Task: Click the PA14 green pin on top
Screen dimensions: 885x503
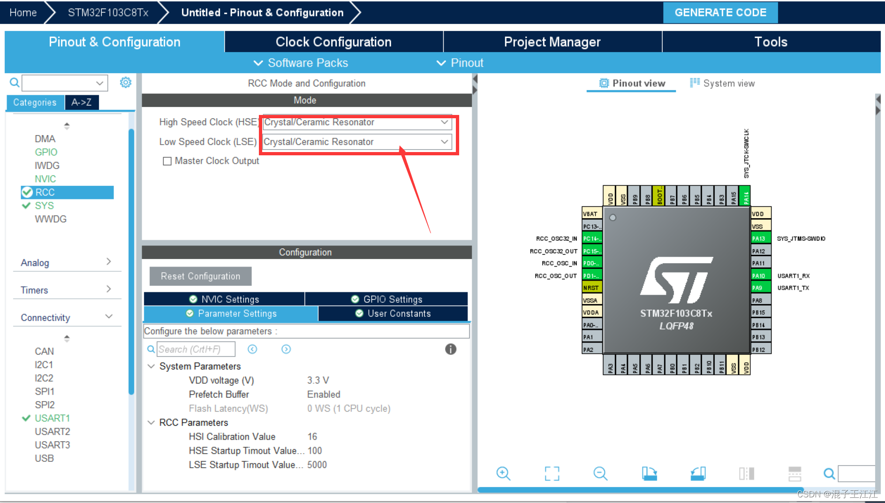Action: (x=745, y=196)
